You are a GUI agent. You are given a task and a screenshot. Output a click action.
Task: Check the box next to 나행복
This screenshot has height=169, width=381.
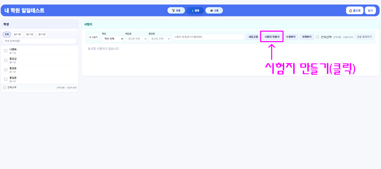coord(6,51)
